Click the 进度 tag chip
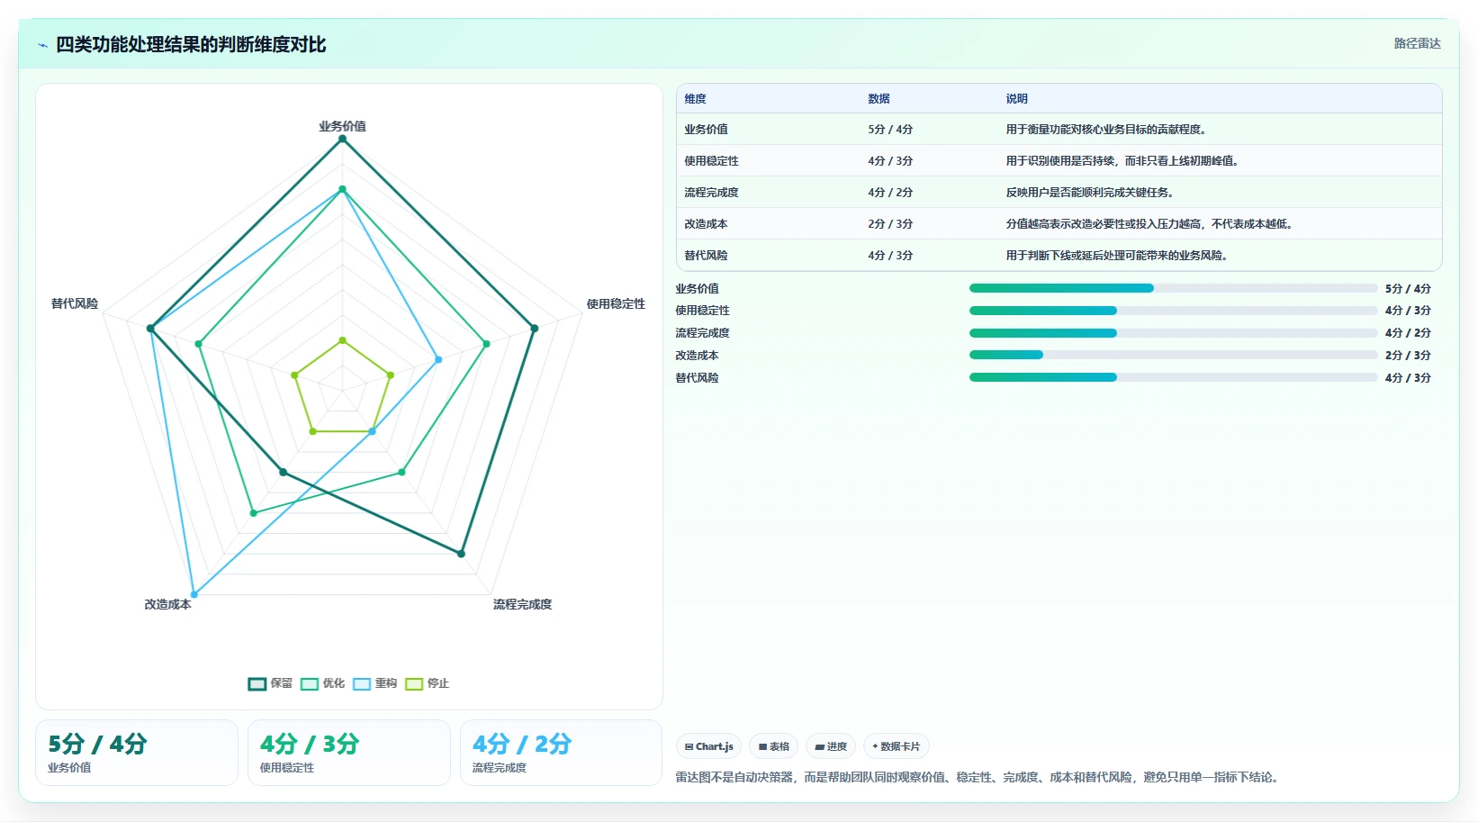This screenshot has height=822, width=1478. click(831, 746)
